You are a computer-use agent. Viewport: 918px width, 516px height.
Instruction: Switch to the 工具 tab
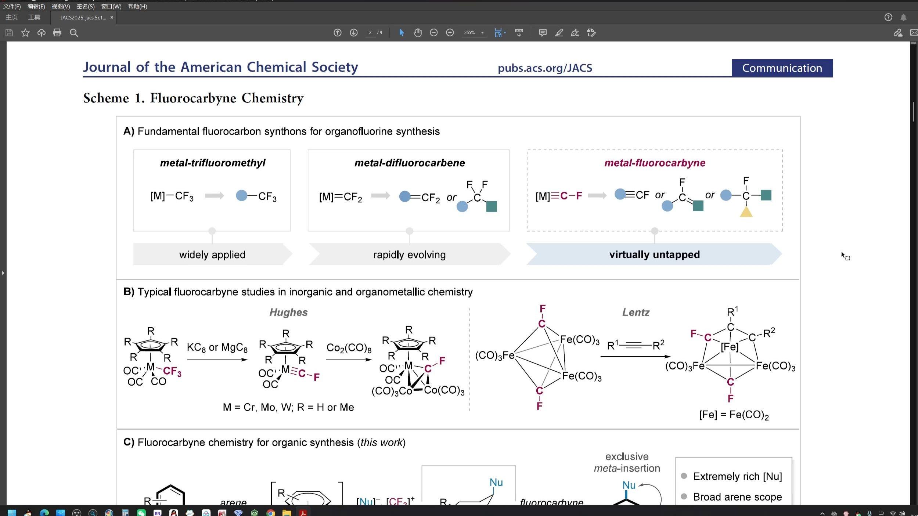click(x=34, y=17)
